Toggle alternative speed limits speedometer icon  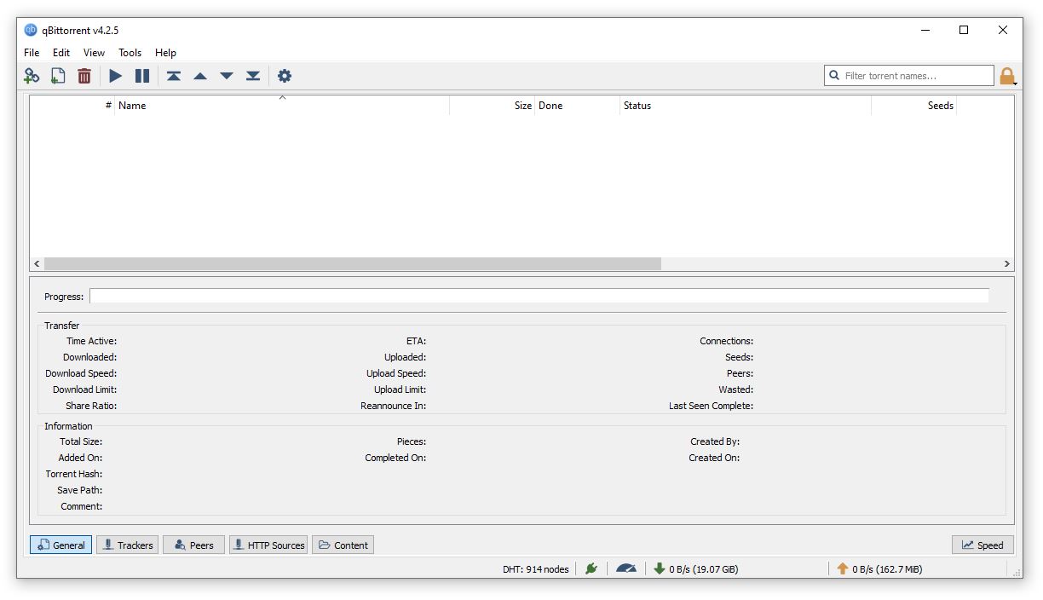pyautogui.click(x=626, y=568)
